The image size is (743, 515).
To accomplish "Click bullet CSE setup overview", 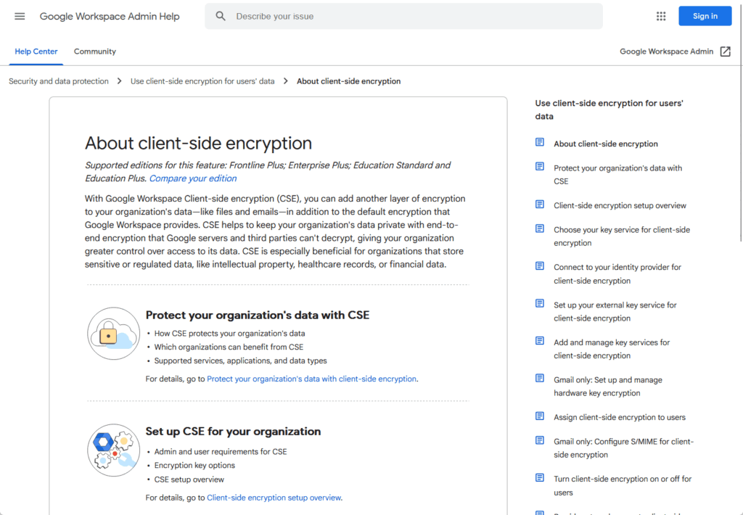I will pos(189,479).
